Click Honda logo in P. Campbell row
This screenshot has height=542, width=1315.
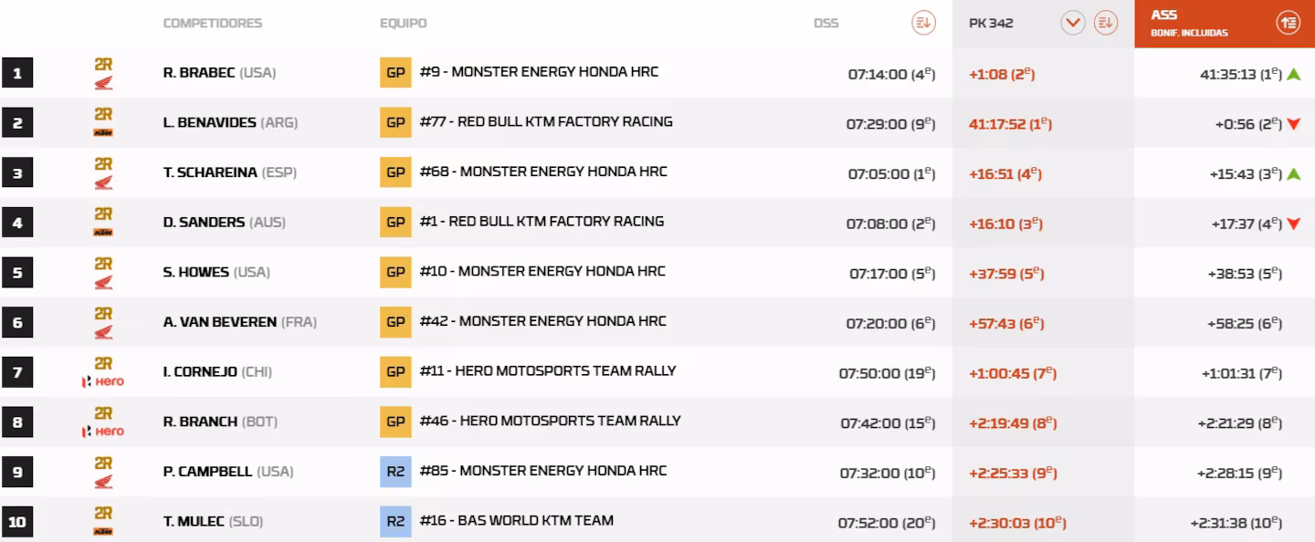(103, 482)
